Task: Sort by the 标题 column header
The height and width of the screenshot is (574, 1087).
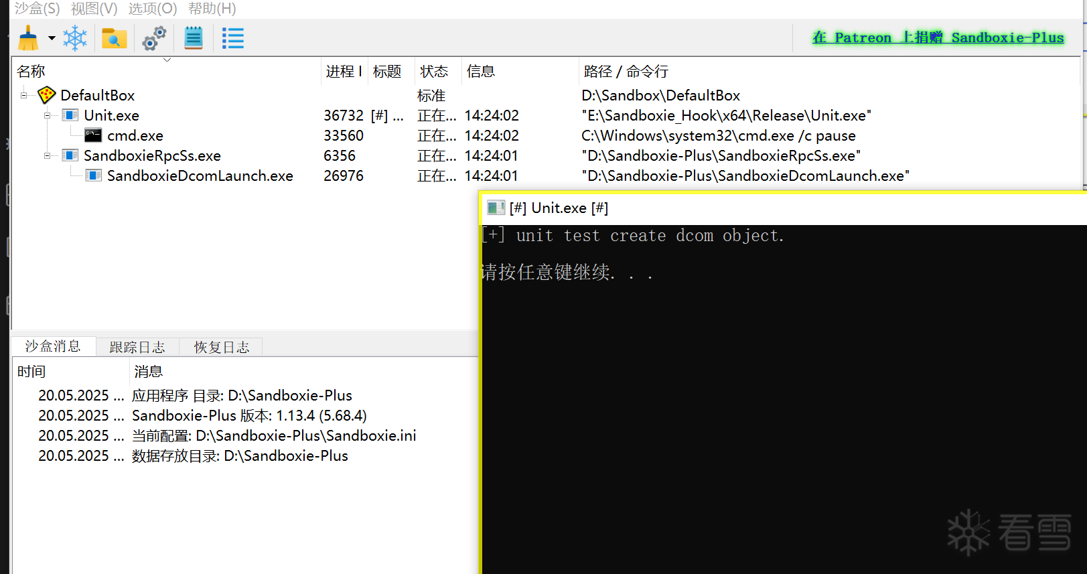Action: coord(391,71)
